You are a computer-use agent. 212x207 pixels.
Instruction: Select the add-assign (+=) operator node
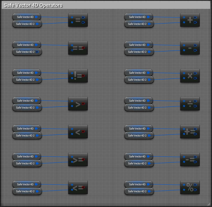pyautogui.click(x=190, y=132)
